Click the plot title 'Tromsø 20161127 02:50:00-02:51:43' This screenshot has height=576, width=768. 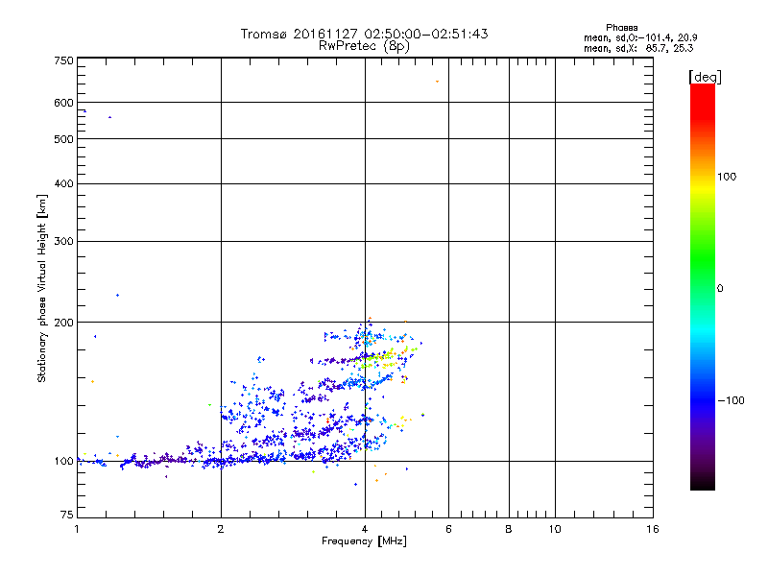(x=364, y=34)
